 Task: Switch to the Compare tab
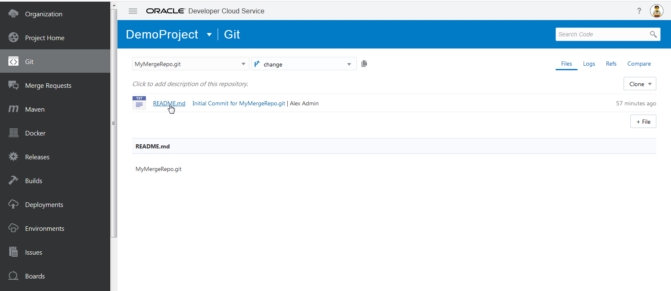pyautogui.click(x=639, y=64)
